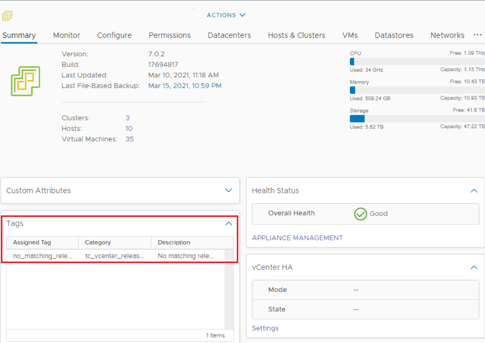Collapse the Tags panel
Screen dimensions: 485x343
click(x=229, y=224)
